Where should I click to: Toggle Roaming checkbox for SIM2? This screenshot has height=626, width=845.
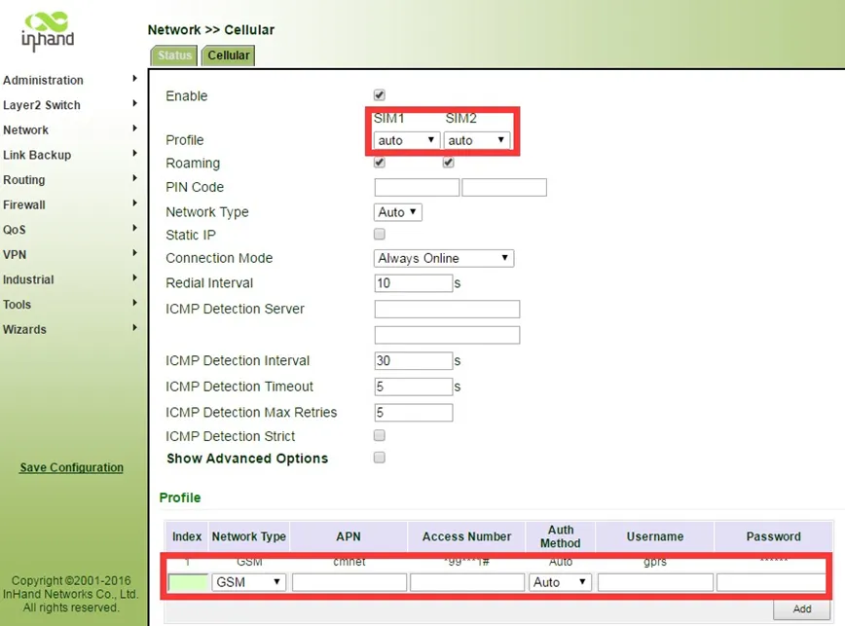point(449,163)
